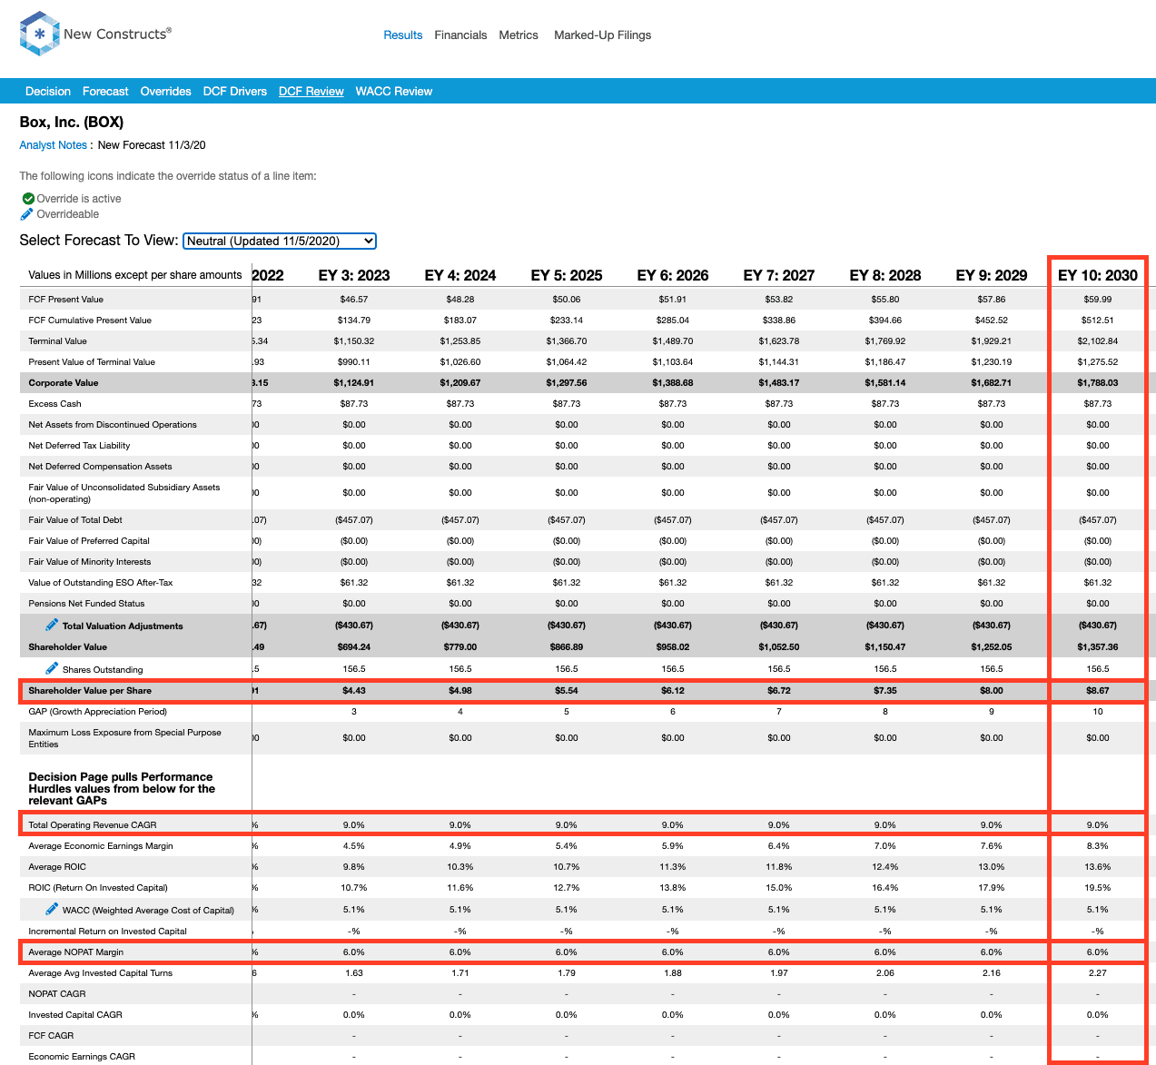Click the Analyst Notes link
1156x1065 pixels.
(x=54, y=145)
